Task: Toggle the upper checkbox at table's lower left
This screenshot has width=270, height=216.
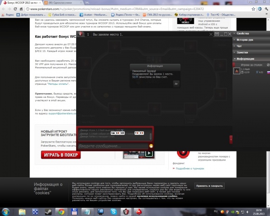Action: (x=79, y=116)
